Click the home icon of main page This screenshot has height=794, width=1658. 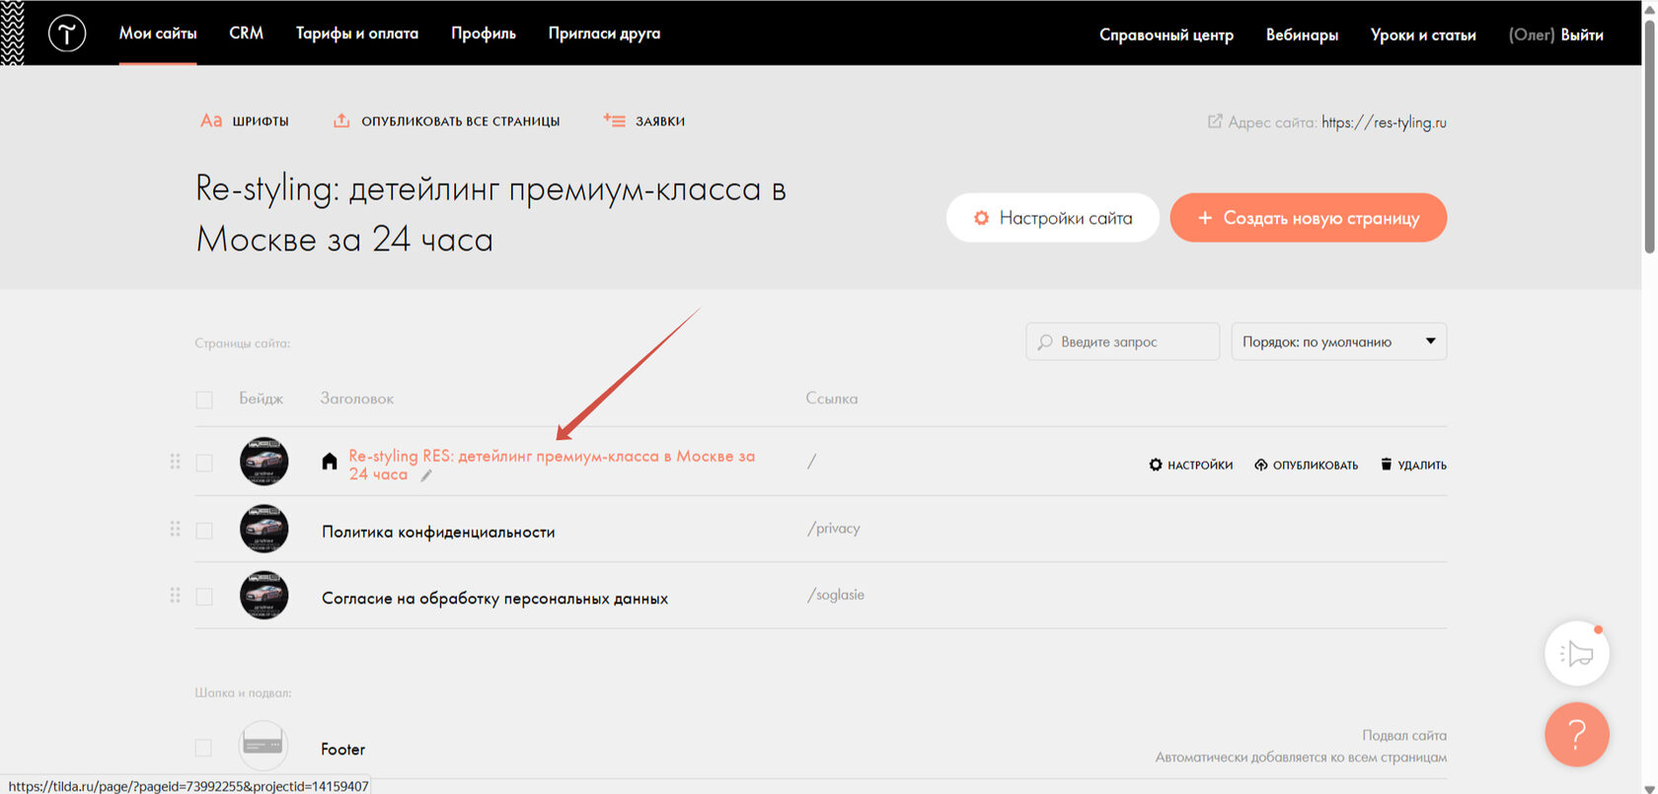coord(330,461)
